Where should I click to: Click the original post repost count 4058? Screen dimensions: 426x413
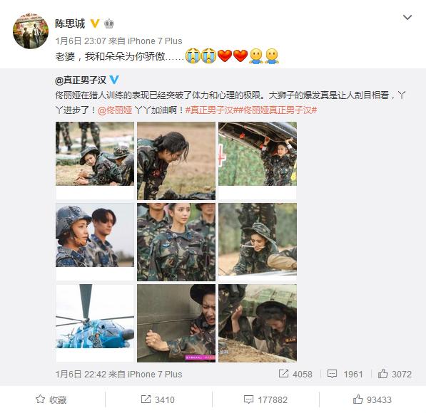295,374
